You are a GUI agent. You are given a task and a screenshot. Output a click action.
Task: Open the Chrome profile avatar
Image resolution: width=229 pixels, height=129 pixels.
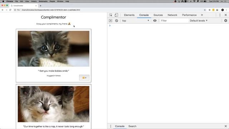click(x=223, y=10)
